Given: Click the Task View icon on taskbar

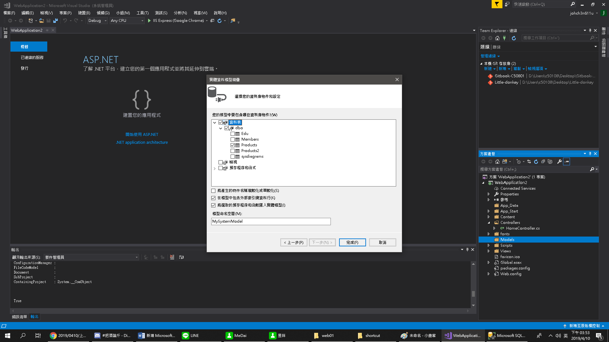Looking at the screenshot, I should coord(38,336).
